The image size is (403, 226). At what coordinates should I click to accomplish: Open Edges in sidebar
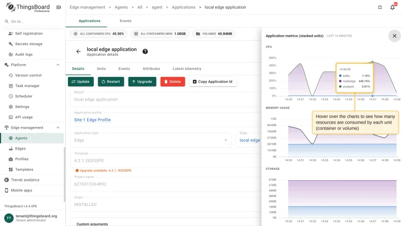click(32, 149)
